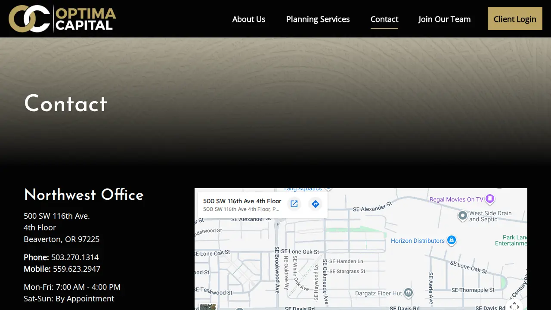Click the Beaverton, OR 97225 address line

point(62,239)
